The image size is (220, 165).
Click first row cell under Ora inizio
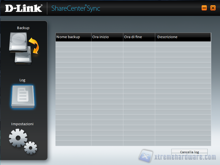coord(107,44)
